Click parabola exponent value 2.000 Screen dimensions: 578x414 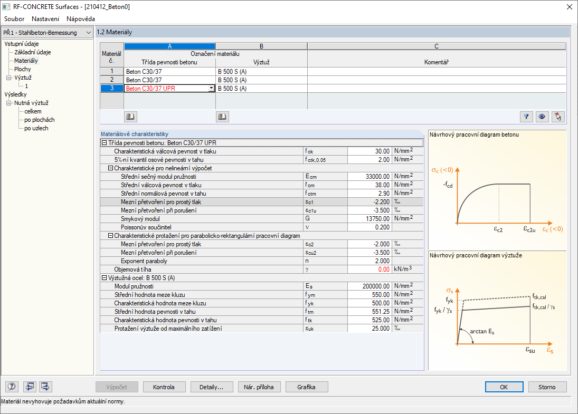pos(369,261)
